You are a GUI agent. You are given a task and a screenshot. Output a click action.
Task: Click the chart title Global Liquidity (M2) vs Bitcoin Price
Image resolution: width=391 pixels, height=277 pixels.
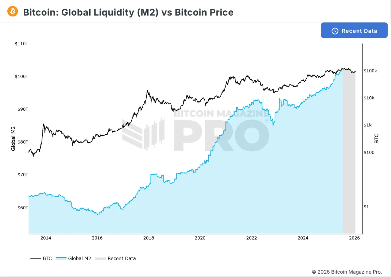click(x=128, y=12)
